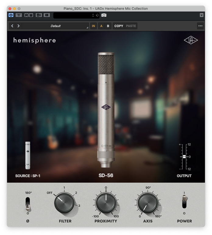The height and width of the screenshot is (235, 212).
Task: Select the omni polar pattern on the mic
Action: pos(102,146)
